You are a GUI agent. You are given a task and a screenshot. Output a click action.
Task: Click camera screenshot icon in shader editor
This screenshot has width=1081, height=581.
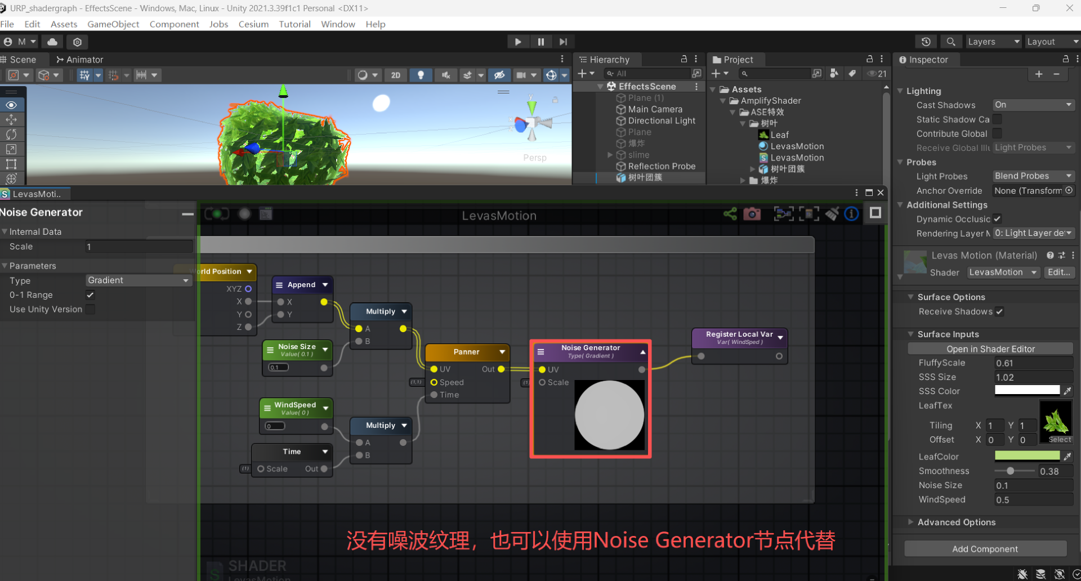click(752, 214)
